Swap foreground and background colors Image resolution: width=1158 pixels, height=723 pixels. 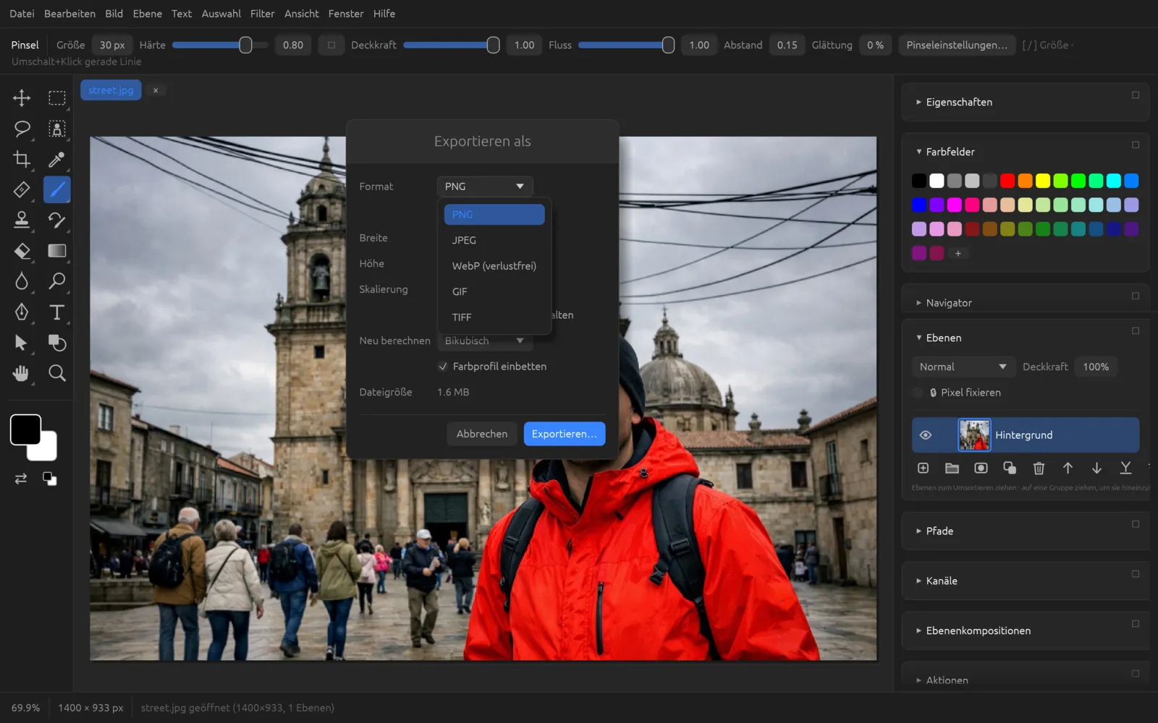click(x=21, y=479)
